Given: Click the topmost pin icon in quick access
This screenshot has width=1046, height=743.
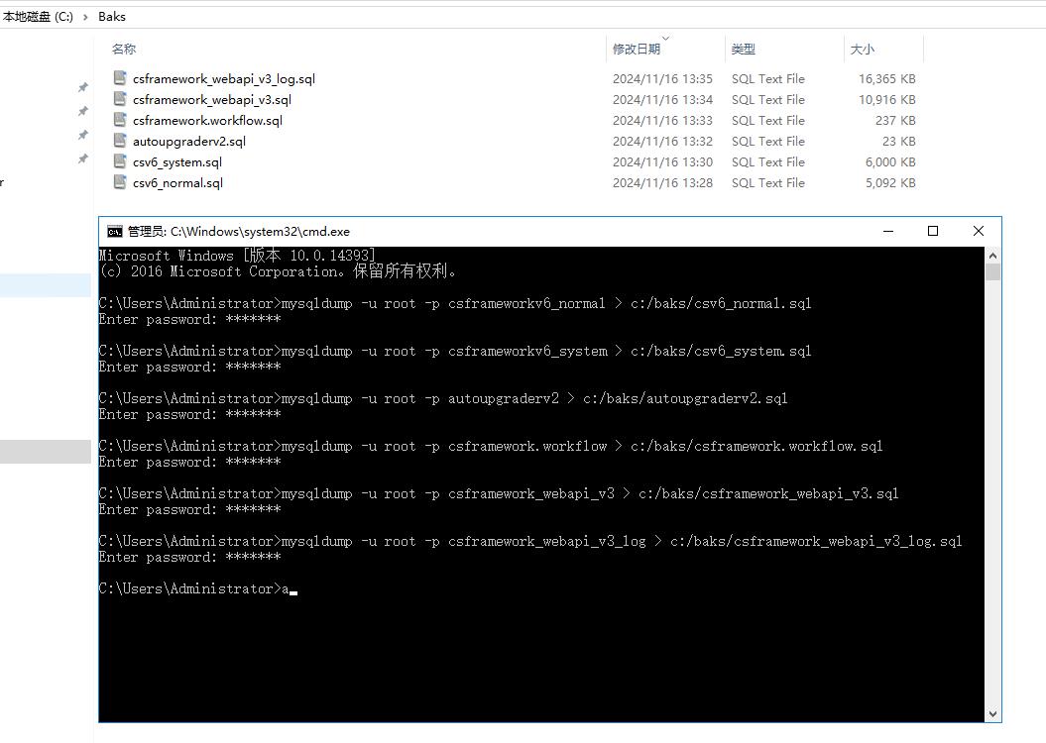Looking at the screenshot, I should 83,87.
